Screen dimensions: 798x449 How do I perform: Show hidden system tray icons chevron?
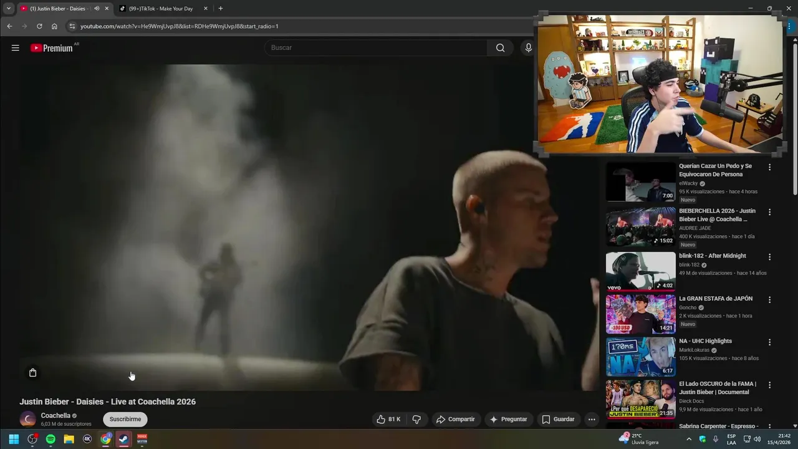[689, 439]
